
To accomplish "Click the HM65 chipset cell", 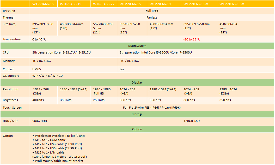I will (37, 69).
